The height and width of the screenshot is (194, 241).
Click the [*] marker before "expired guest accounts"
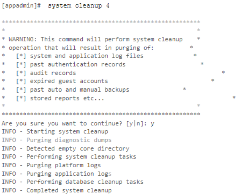point(21,81)
